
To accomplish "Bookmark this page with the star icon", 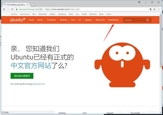I will tap(154, 9).
